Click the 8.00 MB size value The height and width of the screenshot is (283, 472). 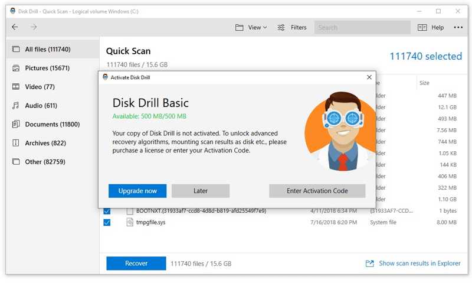(x=447, y=222)
